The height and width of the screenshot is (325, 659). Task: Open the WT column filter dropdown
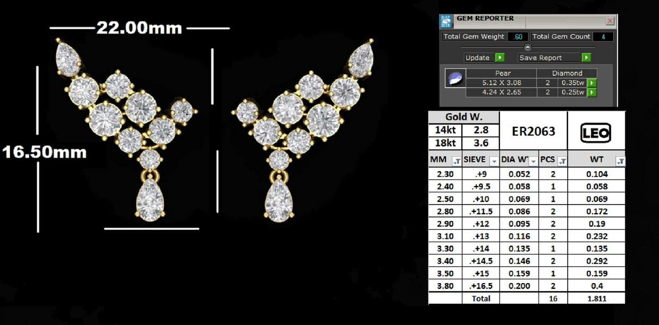point(620,161)
